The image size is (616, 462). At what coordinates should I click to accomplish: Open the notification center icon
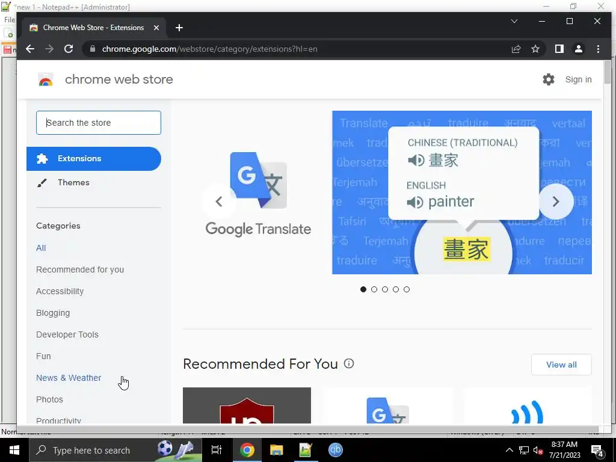[597, 450]
